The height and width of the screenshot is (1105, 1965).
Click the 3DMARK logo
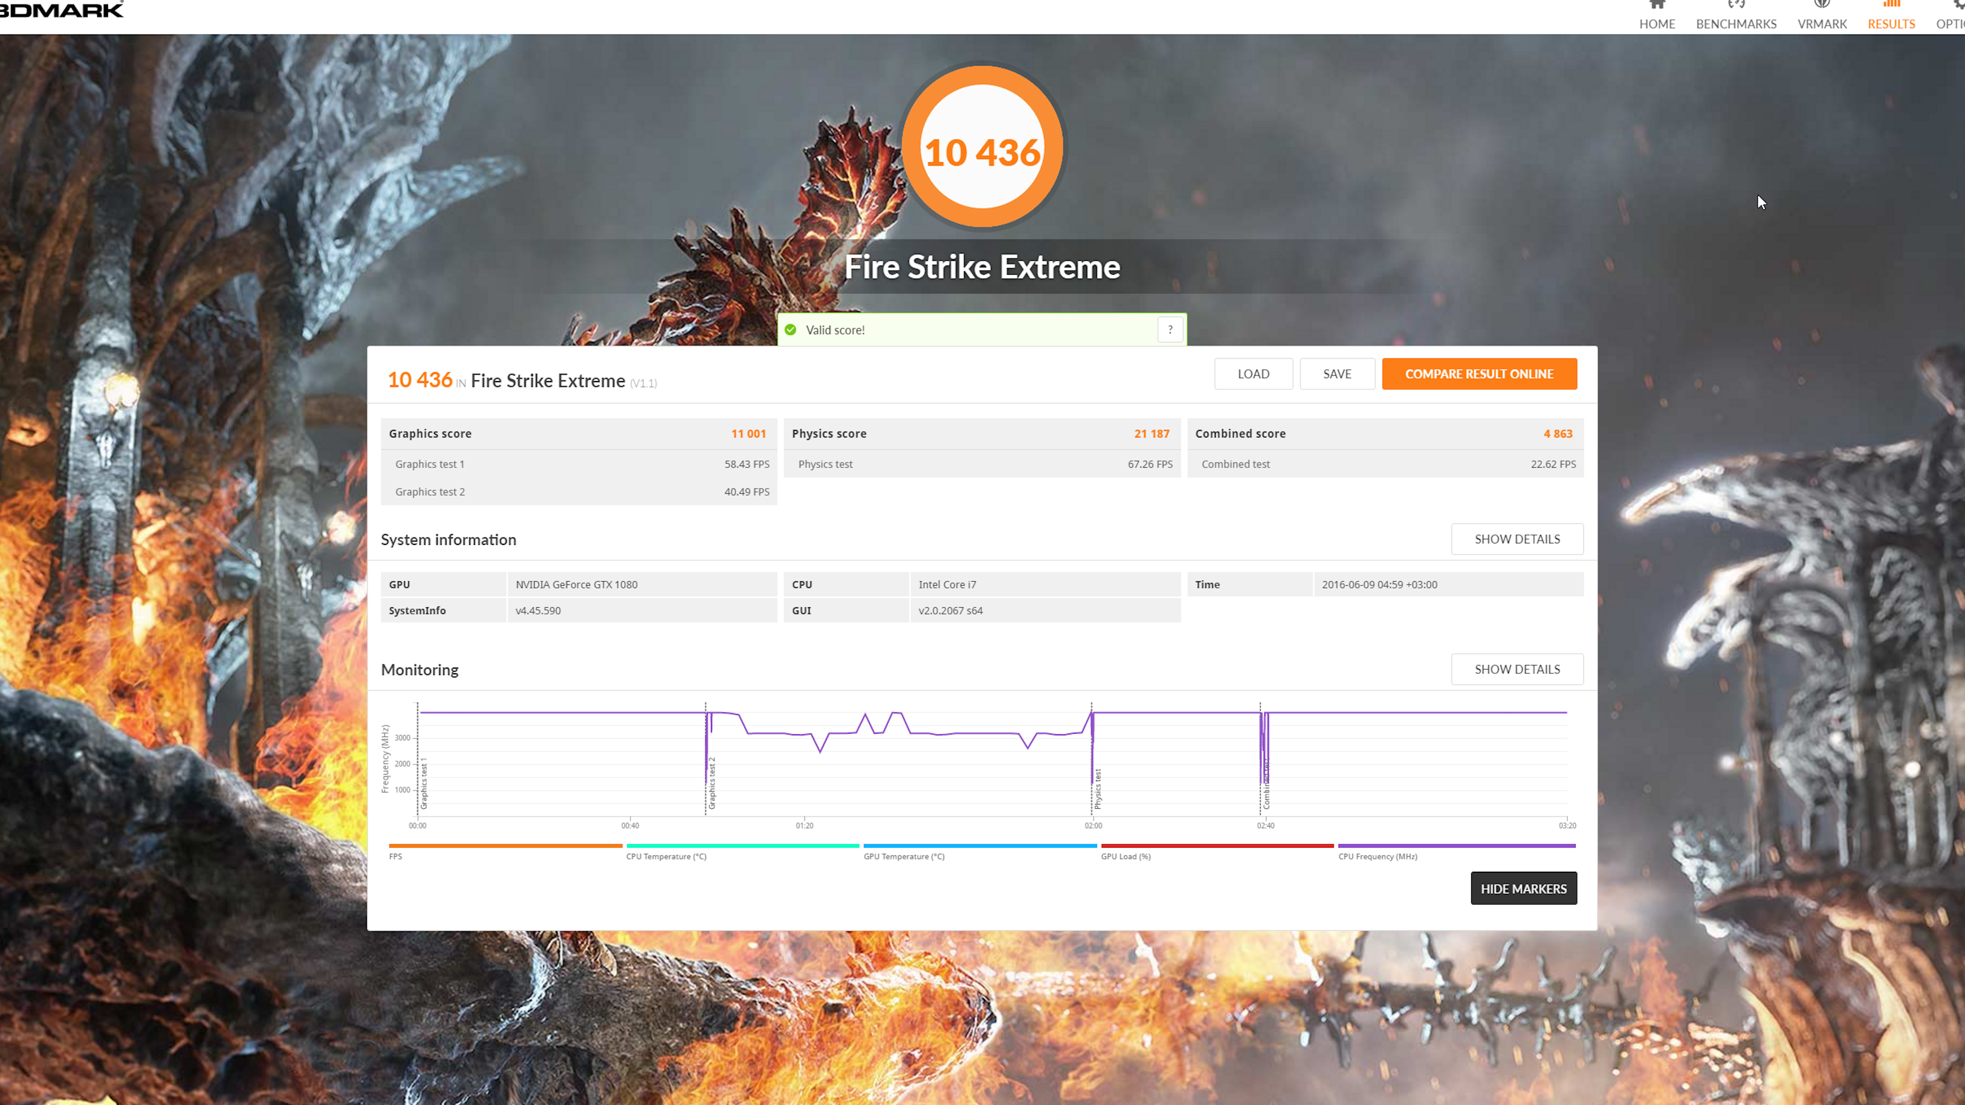click(62, 10)
